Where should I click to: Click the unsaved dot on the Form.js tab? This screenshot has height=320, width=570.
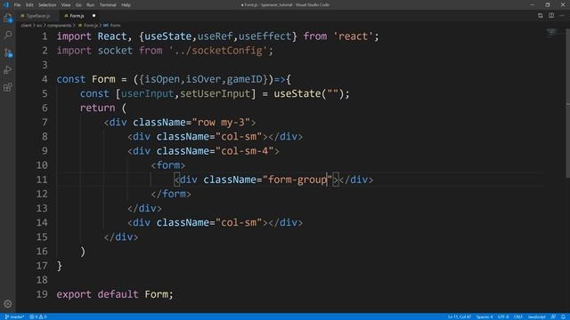pos(94,16)
